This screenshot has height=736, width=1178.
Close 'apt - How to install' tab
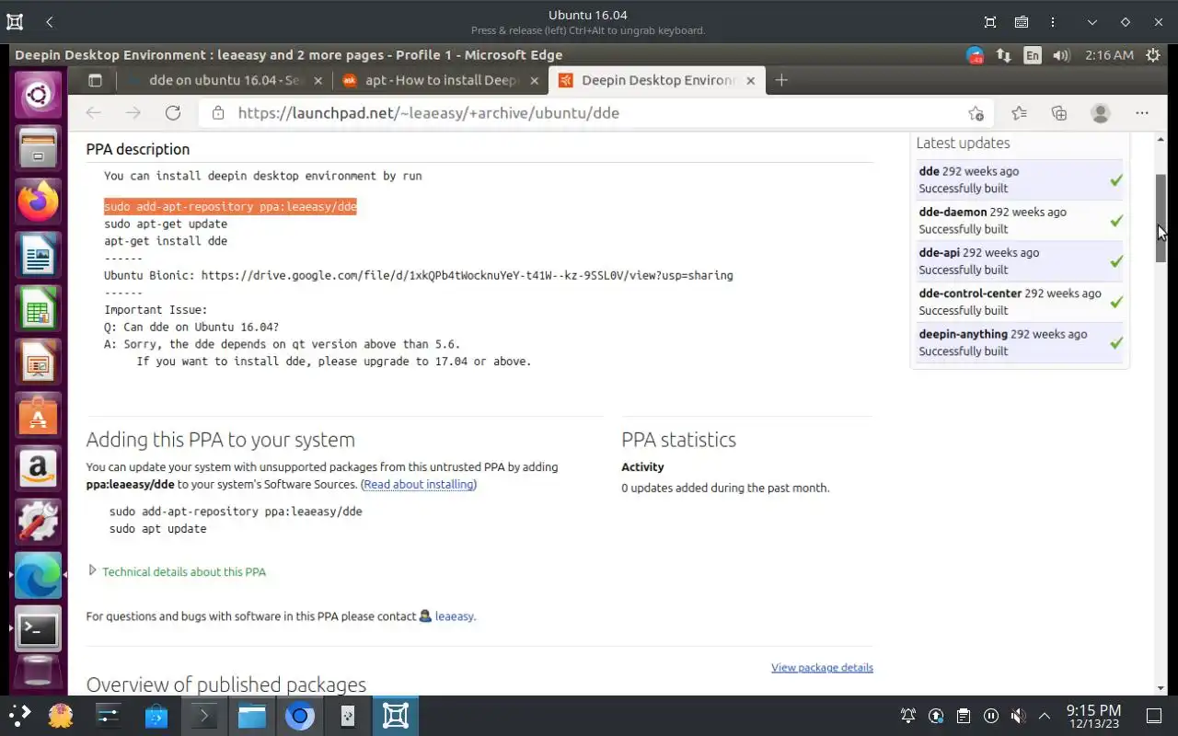535,81
